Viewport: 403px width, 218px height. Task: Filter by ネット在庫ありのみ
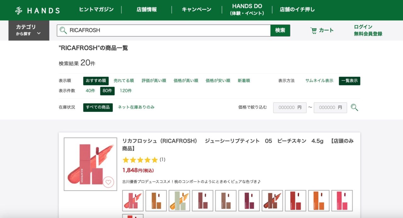point(136,107)
